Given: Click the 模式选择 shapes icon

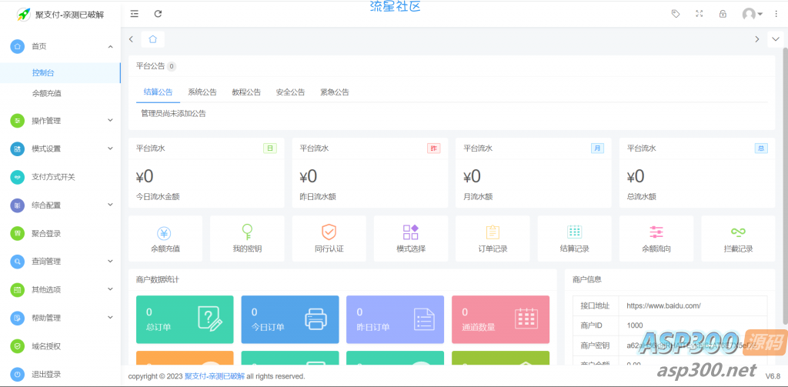Looking at the screenshot, I should 410,233.
